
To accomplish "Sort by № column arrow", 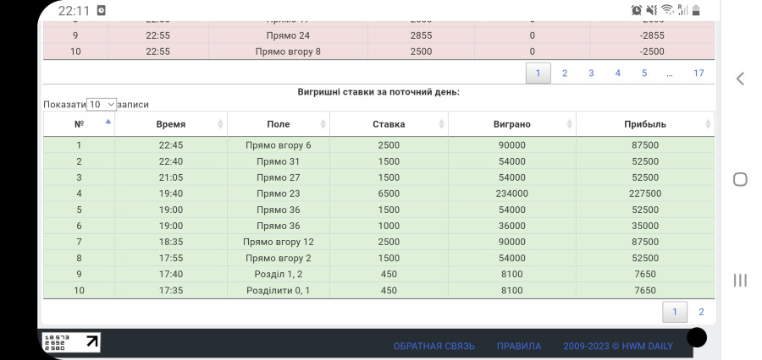I will click(108, 122).
